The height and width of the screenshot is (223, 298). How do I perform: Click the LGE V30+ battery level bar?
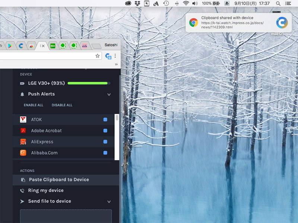pos(89,83)
